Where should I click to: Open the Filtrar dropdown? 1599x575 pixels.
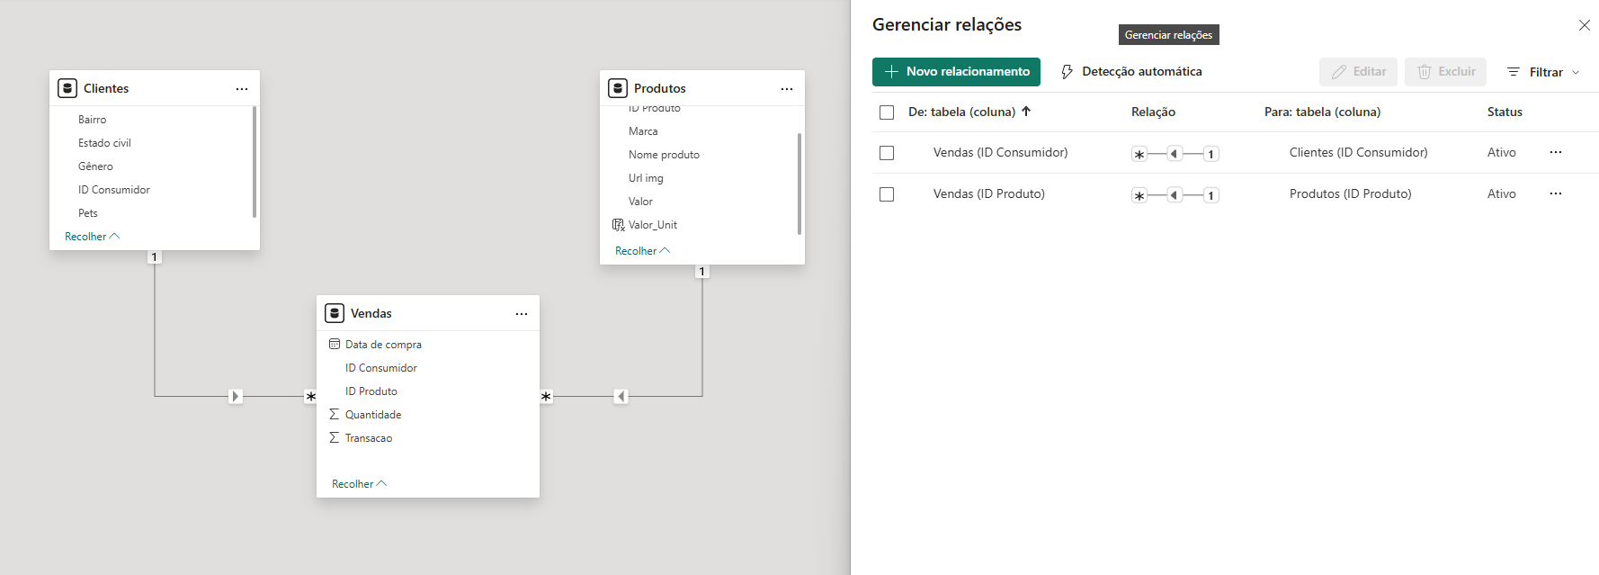tap(1544, 72)
